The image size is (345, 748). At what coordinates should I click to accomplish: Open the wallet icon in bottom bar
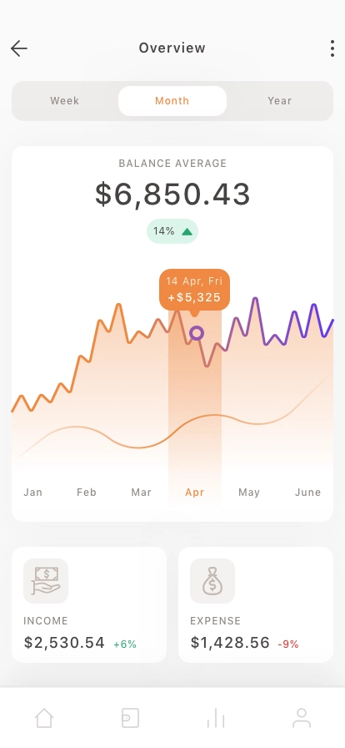tap(130, 718)
